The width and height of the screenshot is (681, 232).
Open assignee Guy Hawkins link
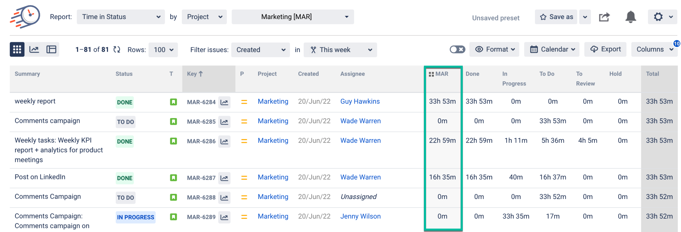[x=360, y=101]
